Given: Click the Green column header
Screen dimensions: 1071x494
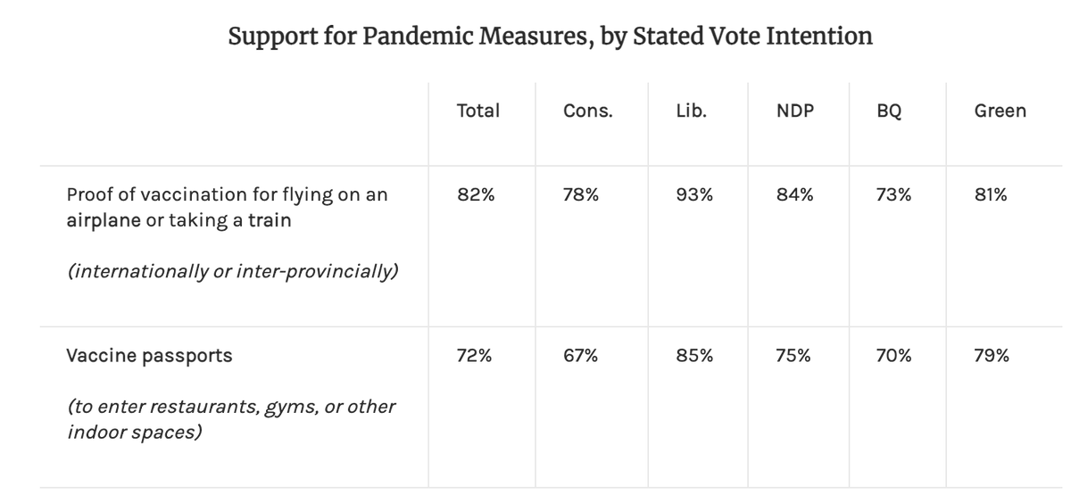Looking at the screenshot, I should click(x=1000, y=111).
